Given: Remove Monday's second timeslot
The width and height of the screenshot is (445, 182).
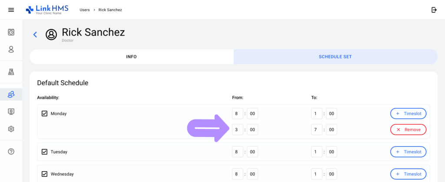Looking at the screenshot, I should (x=408, y=130).
